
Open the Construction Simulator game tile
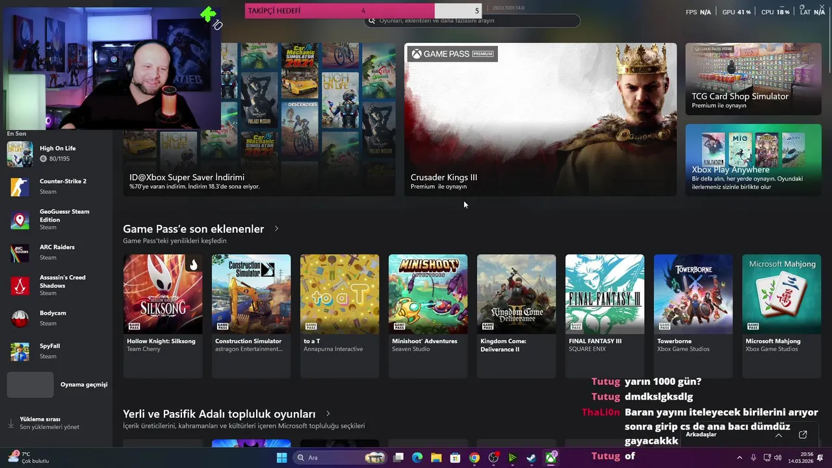[251, 316]
